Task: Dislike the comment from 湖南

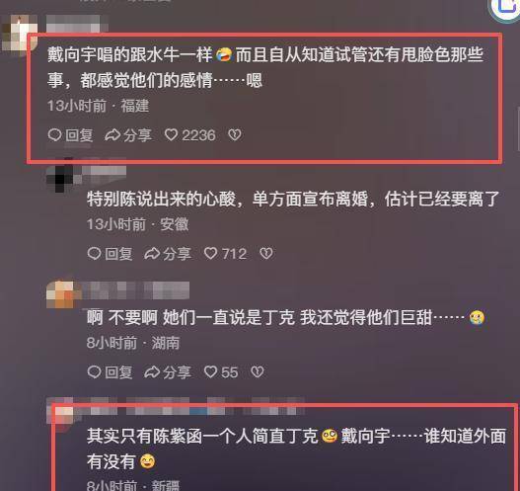Action: [258, 371]
